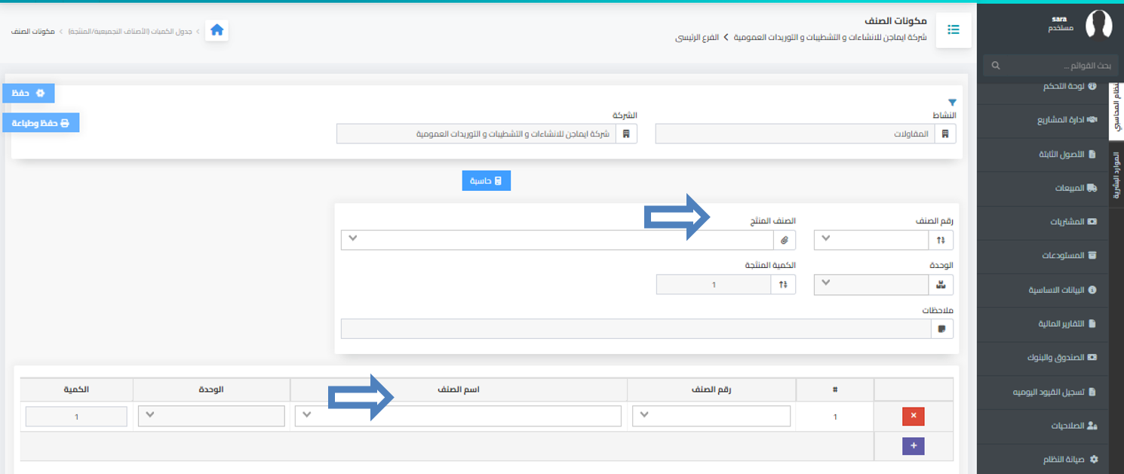Open the الصنف المنتج dropdown
The width and height of the screenshot is (1124, 474).
click(557, 240)
